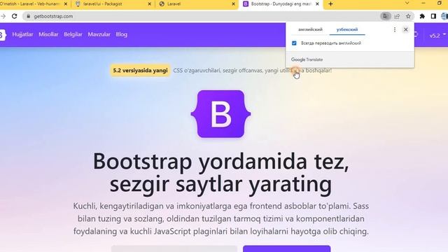The image size is (448, 252).
Task: Close the Bootstrap tab
Action: tap(317, 4)
